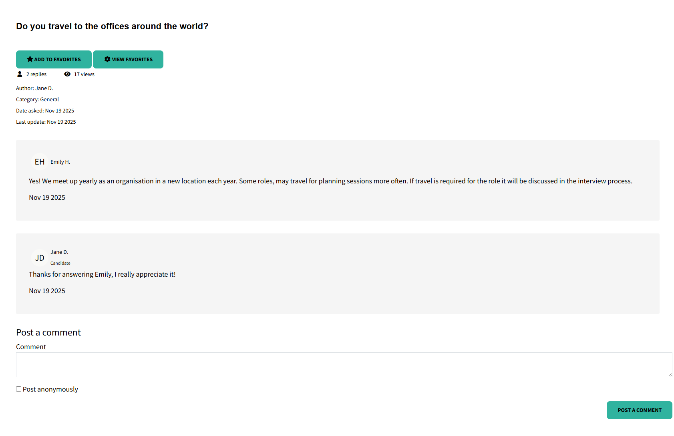Click Jane D.'s JD avatar
This screenshot has width=674, height=436.
click(x=39, y=257)
